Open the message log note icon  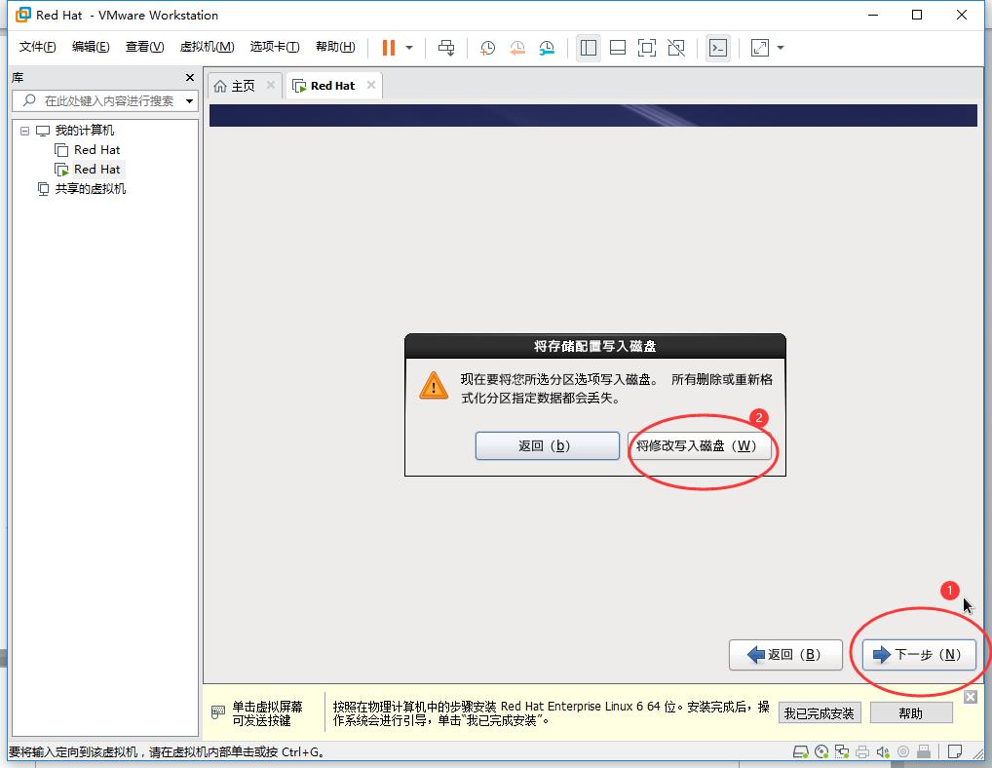[x=955, y=751]
